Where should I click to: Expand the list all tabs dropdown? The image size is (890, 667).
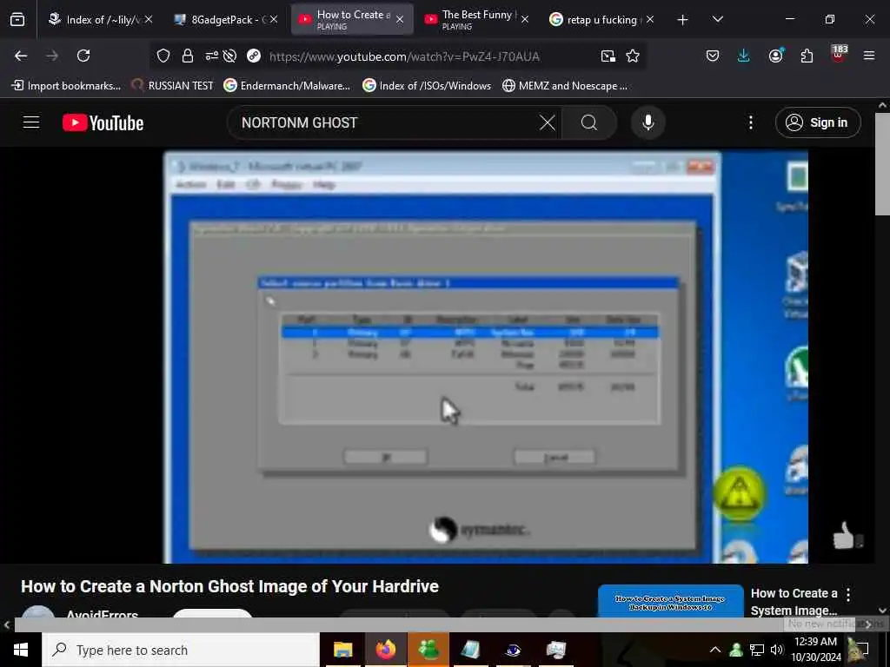(718, 19)
